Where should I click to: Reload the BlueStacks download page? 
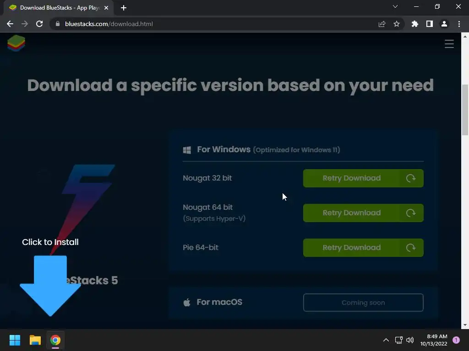39,24
